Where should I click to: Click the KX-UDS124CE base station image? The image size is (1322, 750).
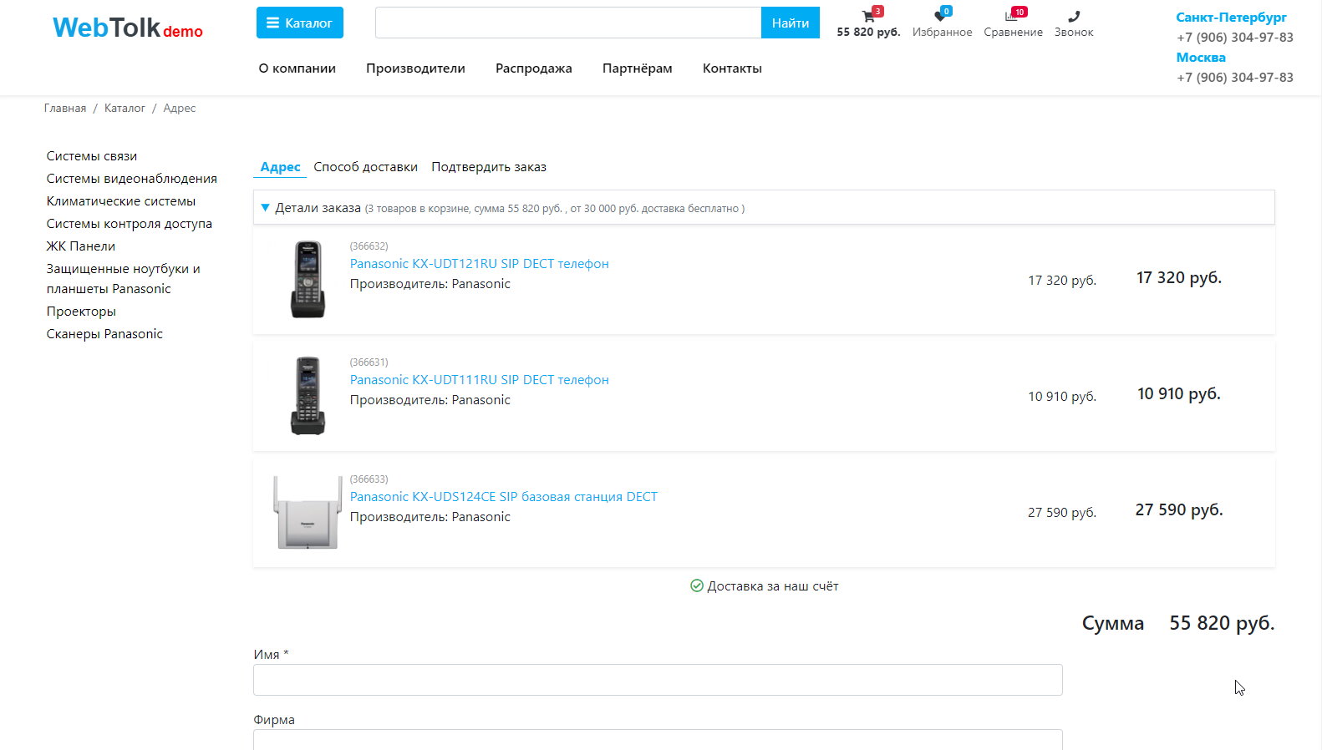pos(308,512)
